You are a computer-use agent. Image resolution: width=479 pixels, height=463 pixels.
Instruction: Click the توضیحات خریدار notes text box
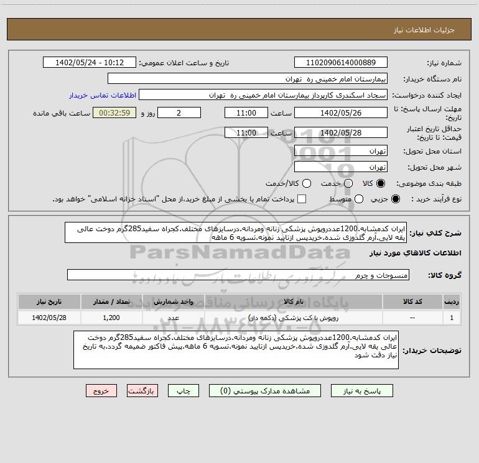tap(236, 350)
